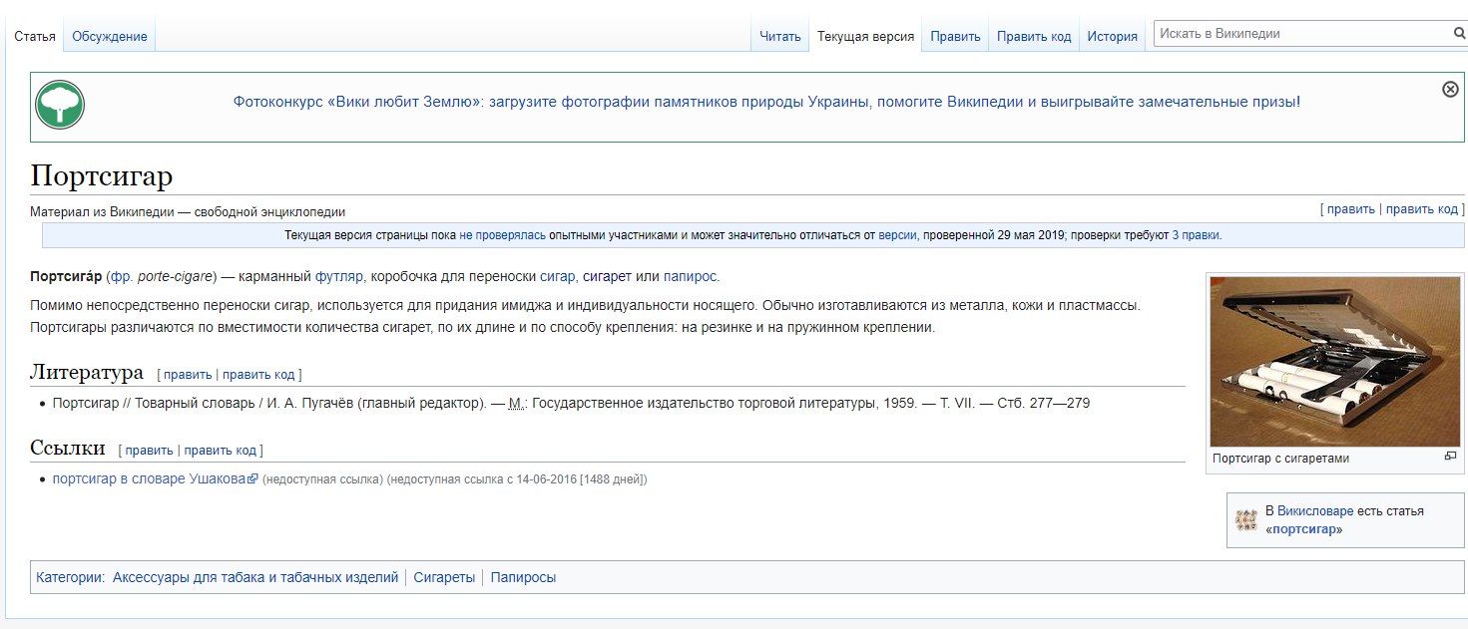The height and width of the screenshot is (629, 1468).
Task: Open the История tab
Action: [x=1113, y=36]
